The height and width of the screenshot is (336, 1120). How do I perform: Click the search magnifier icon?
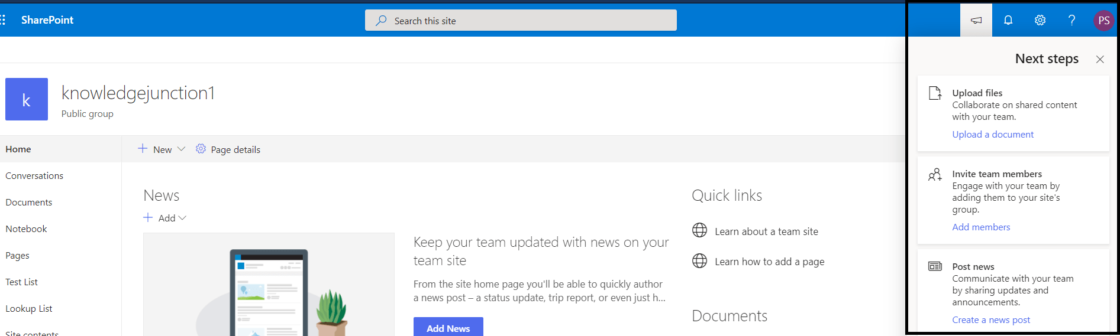coord(382,20)
